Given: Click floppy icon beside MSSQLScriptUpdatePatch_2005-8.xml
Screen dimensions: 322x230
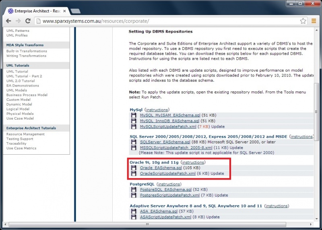Looking at the screenshot, I should 134,147.
